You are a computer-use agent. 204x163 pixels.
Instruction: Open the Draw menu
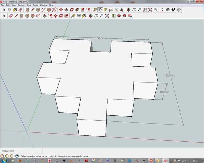[29, 5]
